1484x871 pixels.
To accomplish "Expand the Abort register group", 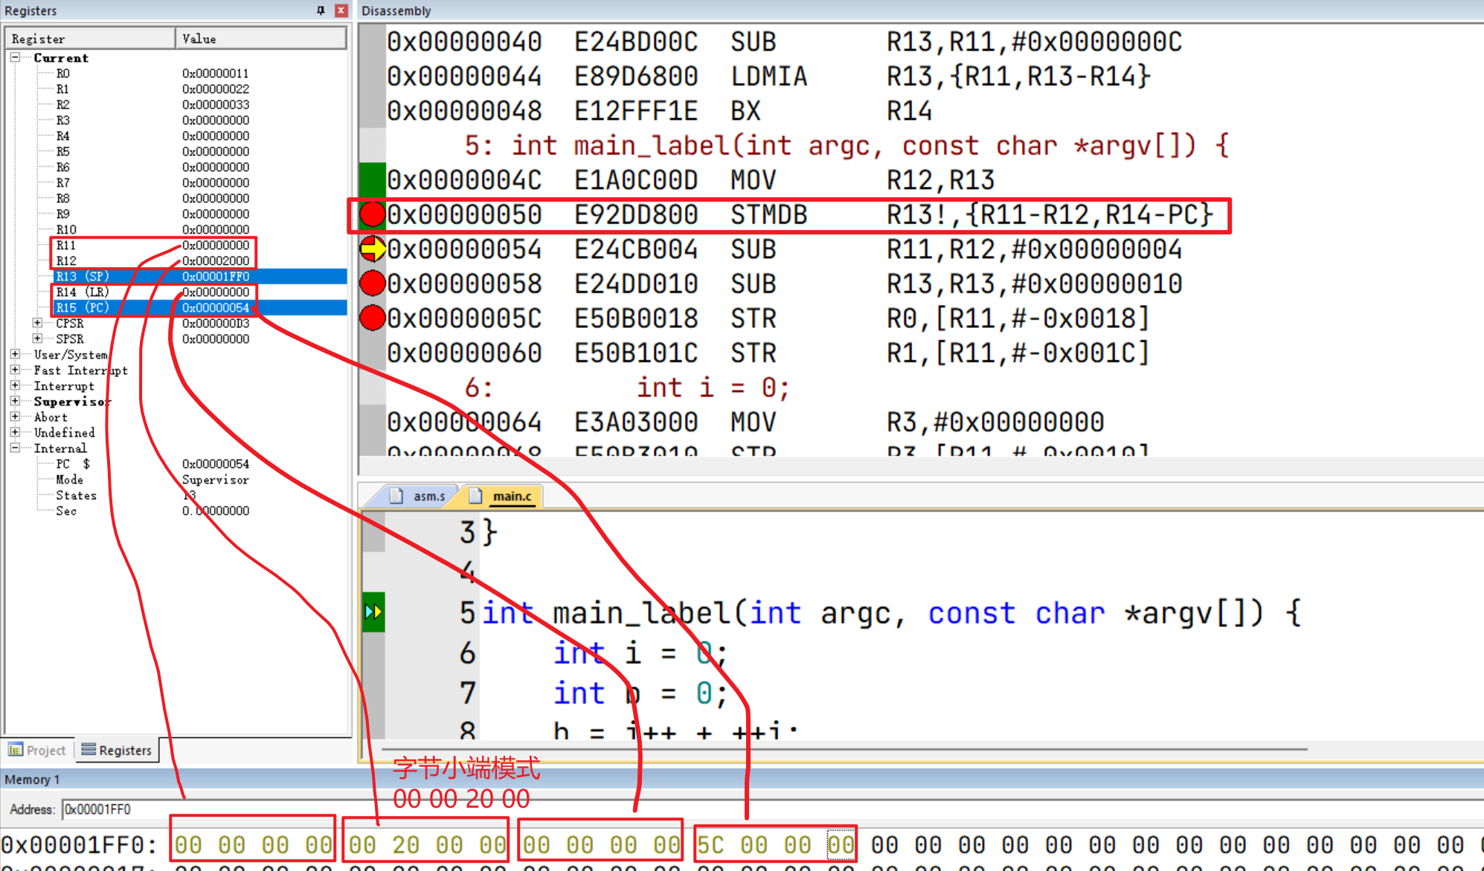I will coord(15,417).
